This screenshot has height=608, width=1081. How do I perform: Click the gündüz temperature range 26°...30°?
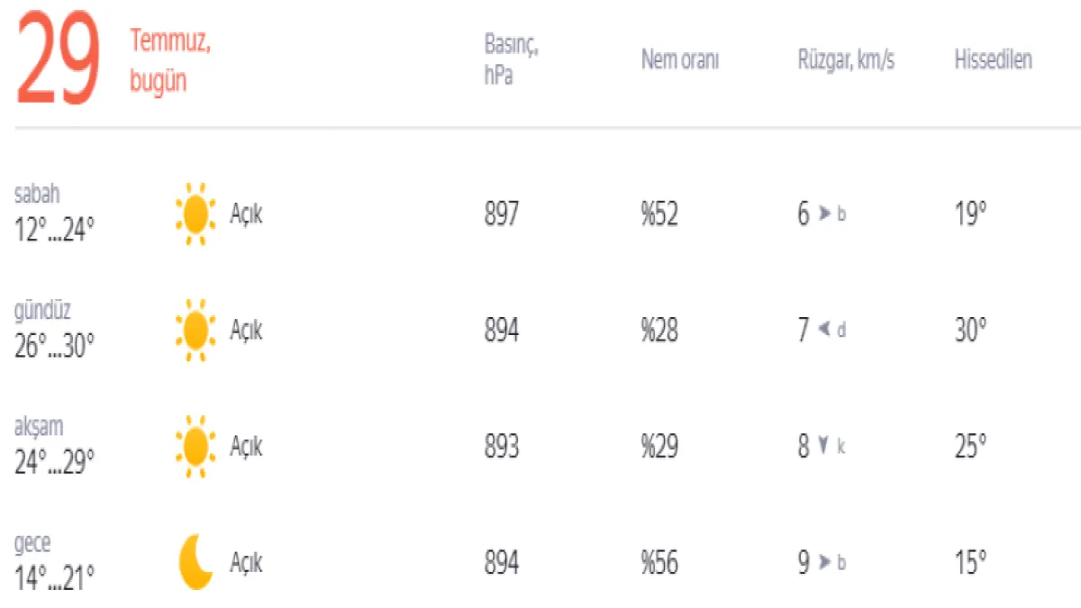54,347
